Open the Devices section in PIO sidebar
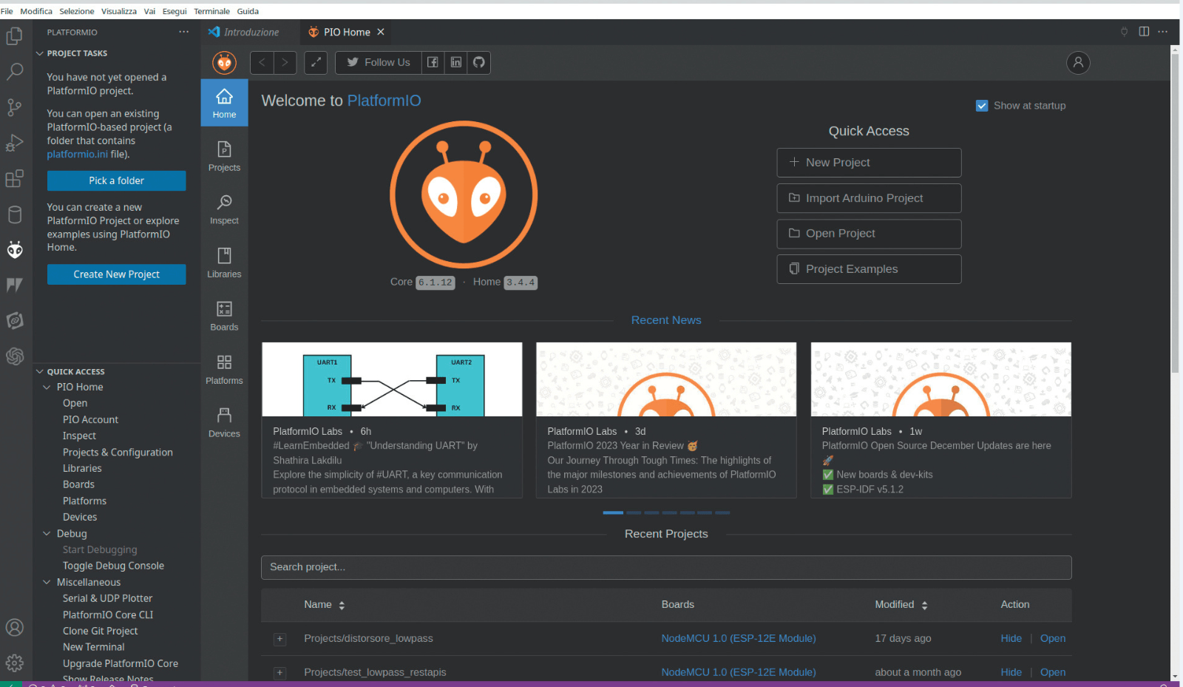 224,422
